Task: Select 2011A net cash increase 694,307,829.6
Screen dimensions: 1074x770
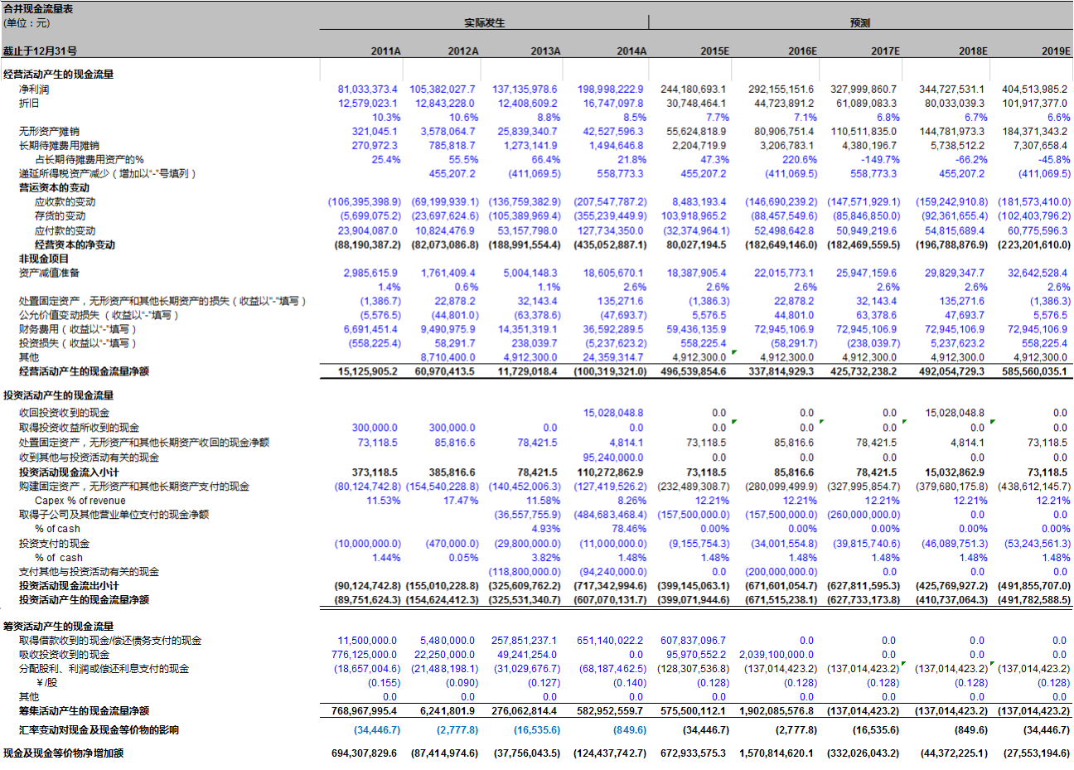Action: pyautogui.click(x=364, y=753)
